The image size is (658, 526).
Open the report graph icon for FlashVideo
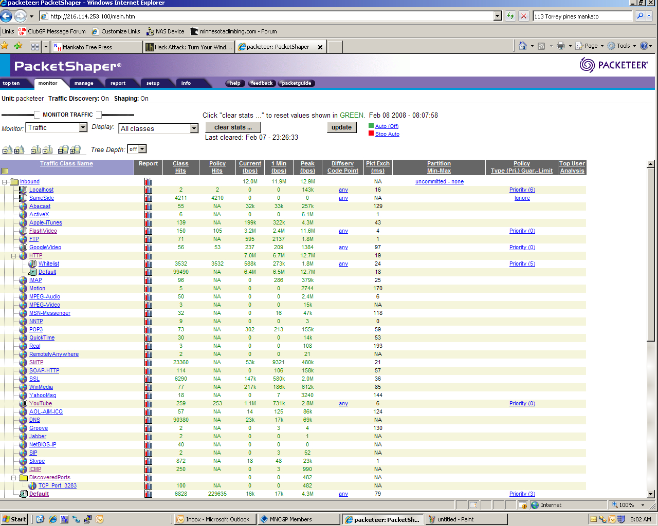pyautogui.click(x=149, y=231)
